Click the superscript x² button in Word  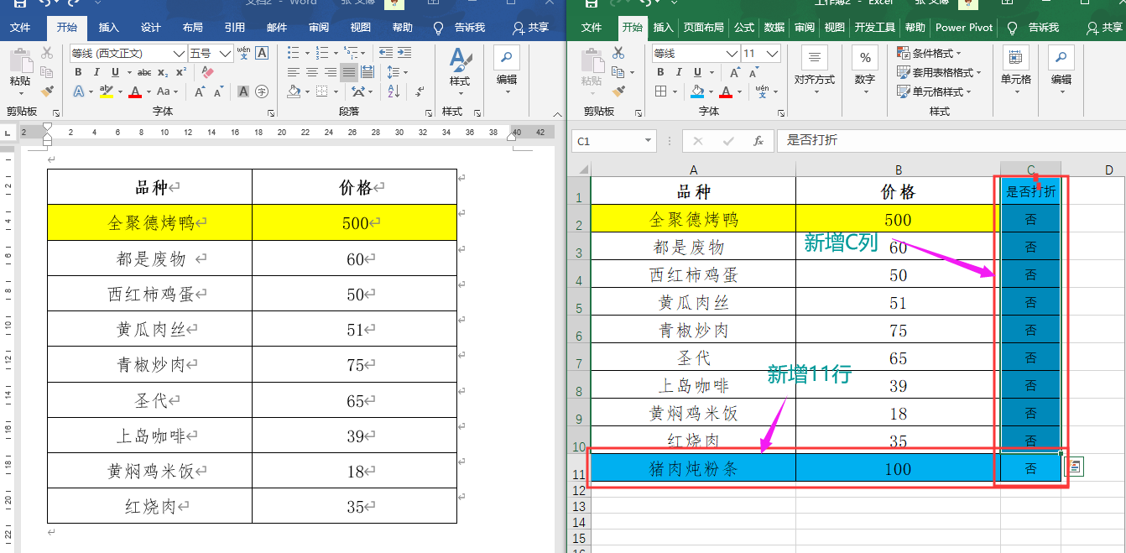(x=181, y=72)
